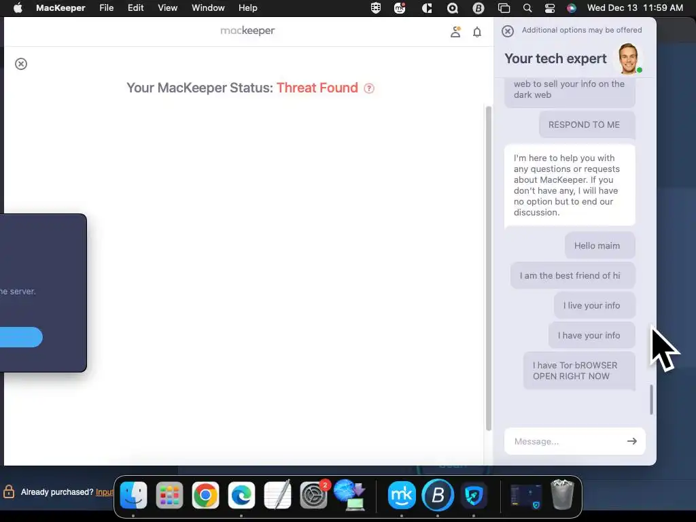Screen dimensions: 696x522
Task: Open the notifications bell icon
Action: click(x=477, y=32)
